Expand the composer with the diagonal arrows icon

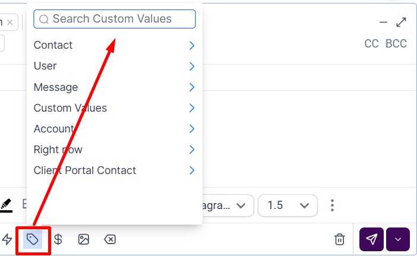[401, 22]
